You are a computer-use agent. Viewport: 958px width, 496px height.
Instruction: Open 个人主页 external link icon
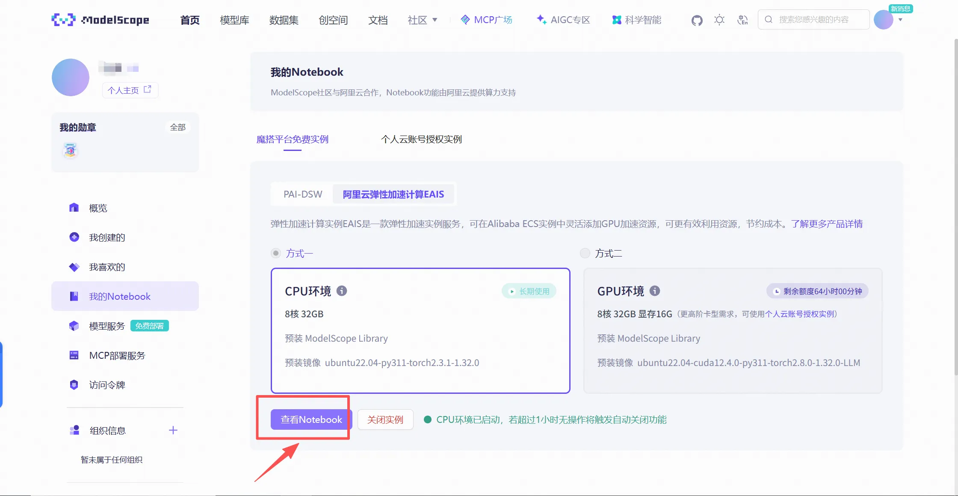[148, 89]
